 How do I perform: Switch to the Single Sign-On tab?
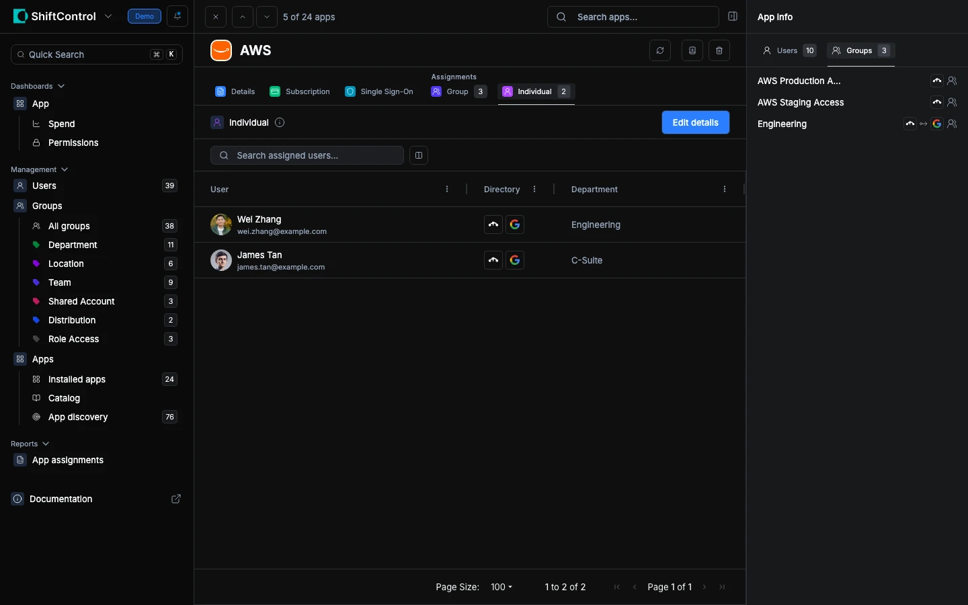pyautogui.click(x=379, y=91)
